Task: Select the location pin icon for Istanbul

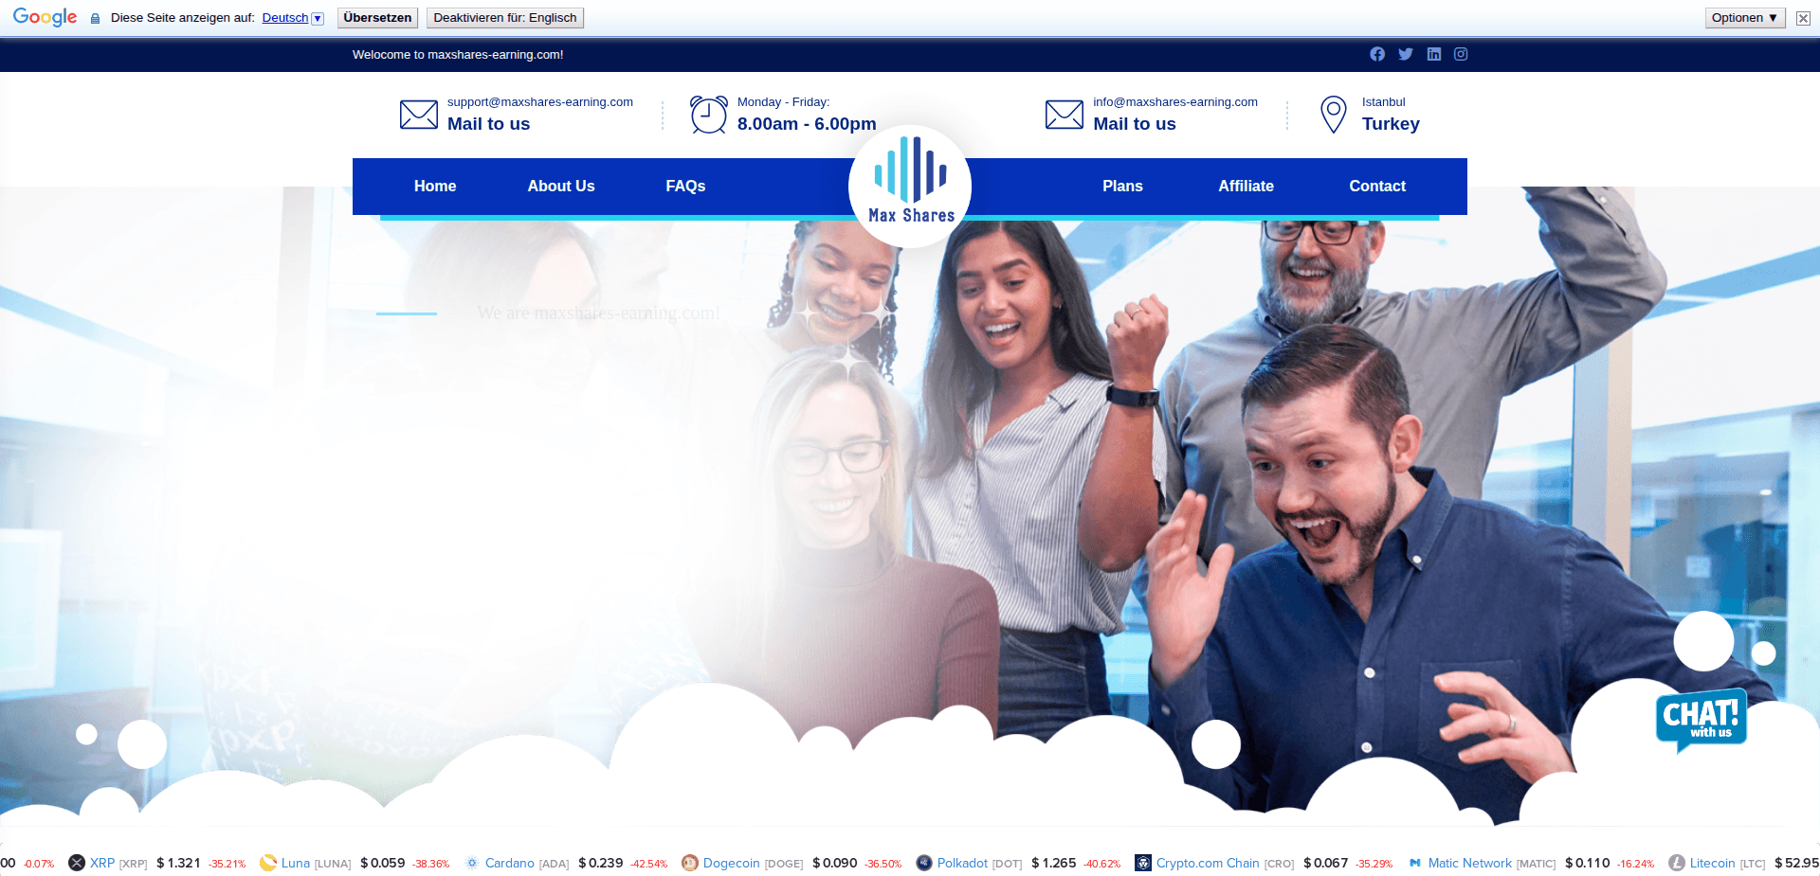Action: pos(1333,114)
